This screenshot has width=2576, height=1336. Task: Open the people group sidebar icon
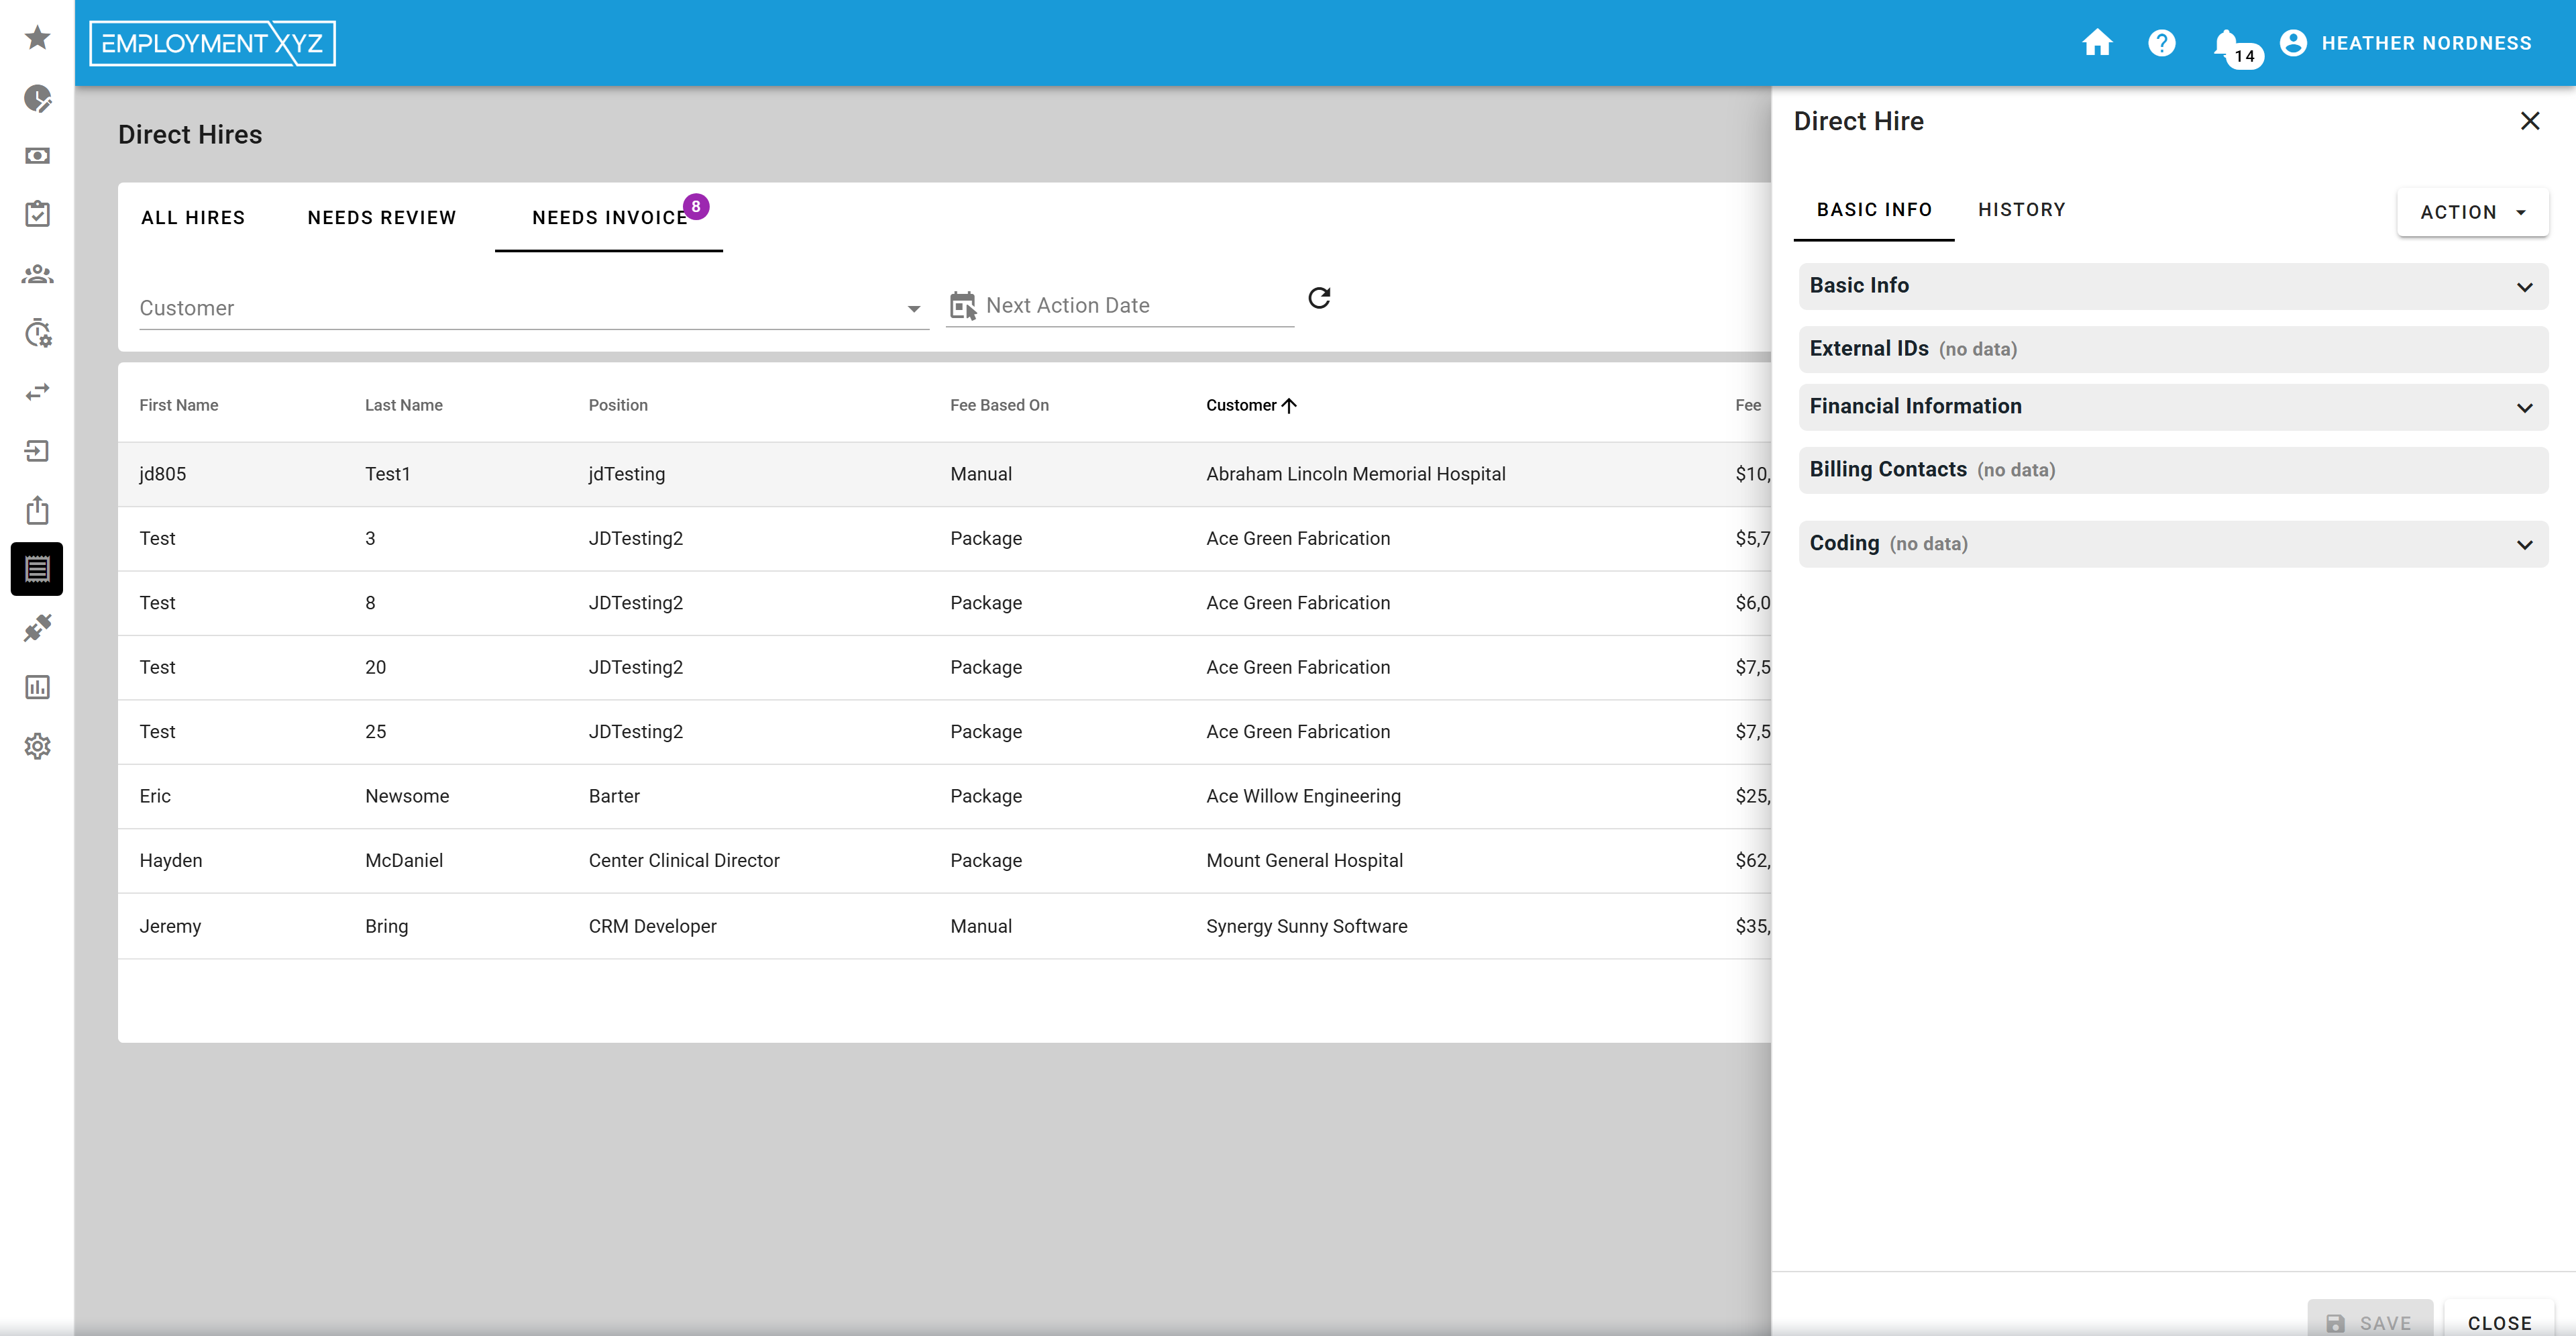click(37, 274)
